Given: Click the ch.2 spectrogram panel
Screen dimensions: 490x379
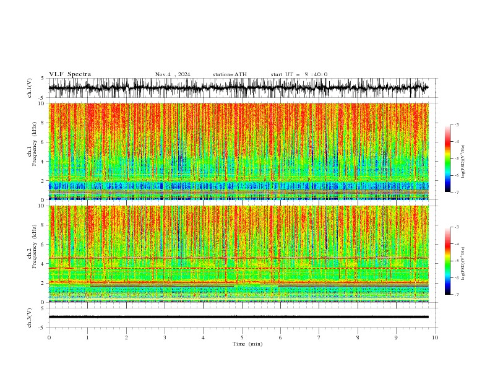Looking at the screenshot, I should (238, 254).
